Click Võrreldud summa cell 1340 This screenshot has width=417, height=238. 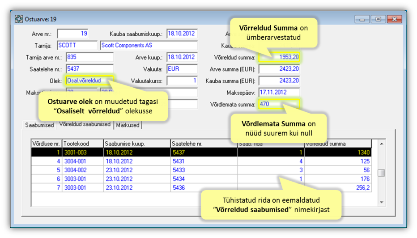pos(338,153)
